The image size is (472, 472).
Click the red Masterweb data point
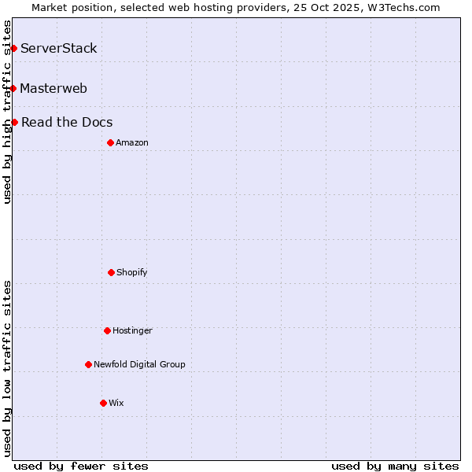13,88
